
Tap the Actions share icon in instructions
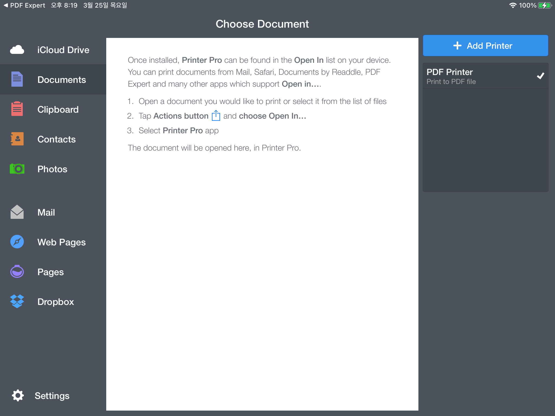(x=216, y=116)
